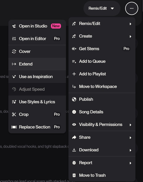Image resolution: width=143 pixels, height=182 pixels.
Task: Select Use as Inspiration entry
Action: 37,76
